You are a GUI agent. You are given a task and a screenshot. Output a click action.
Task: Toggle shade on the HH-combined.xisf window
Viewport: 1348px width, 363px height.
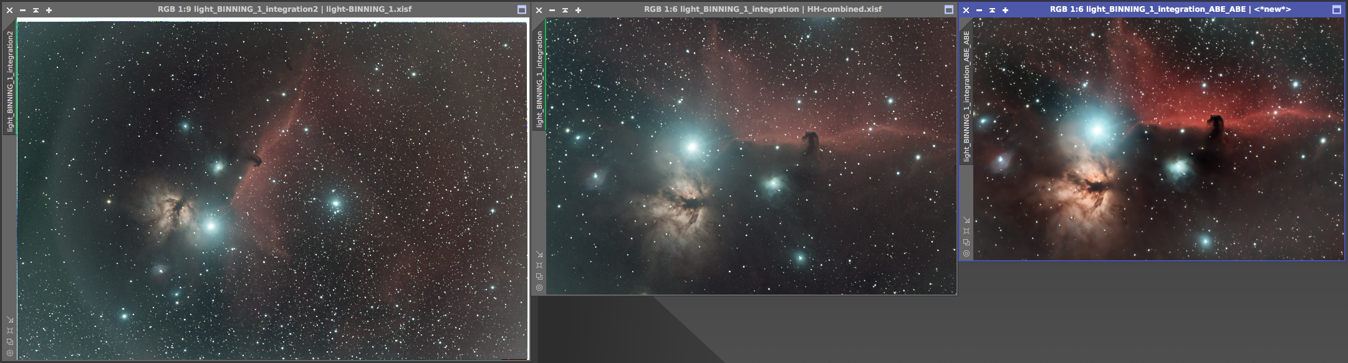565,10
